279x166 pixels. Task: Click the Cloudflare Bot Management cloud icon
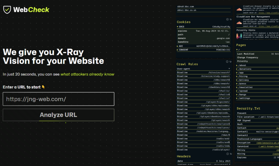coord(239,23)
